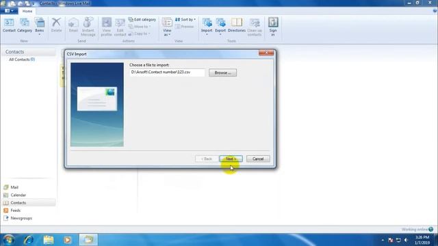Toggle the Preview option in ribbon

pyautogui.click(x=184, y=27)
